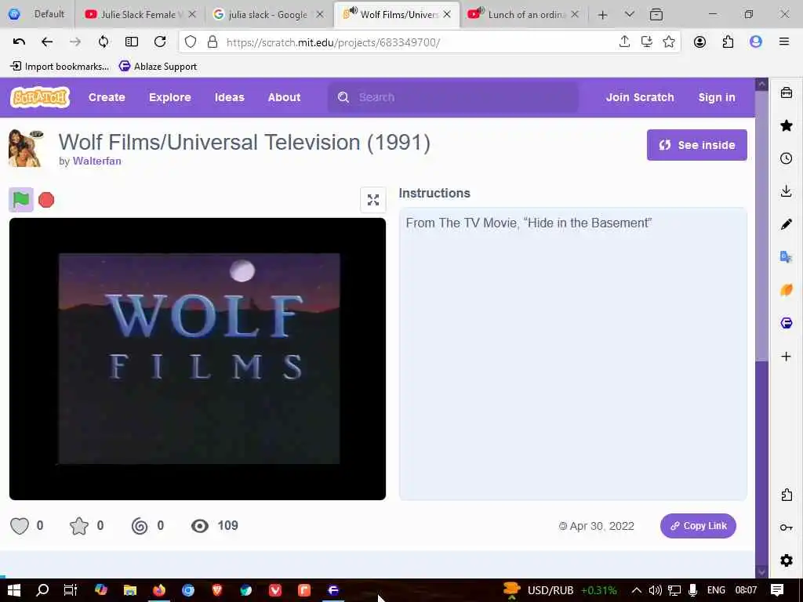Viewport: 803px width, 602px height.
Task: Reload the page with the refresh icon
Action: [160, 42]
